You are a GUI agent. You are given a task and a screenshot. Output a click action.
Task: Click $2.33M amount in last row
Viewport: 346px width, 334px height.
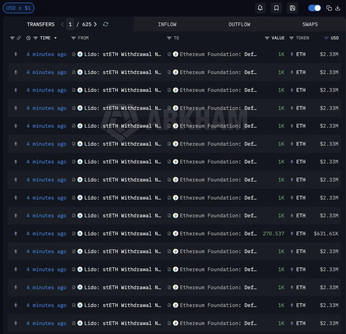(329, 323)
